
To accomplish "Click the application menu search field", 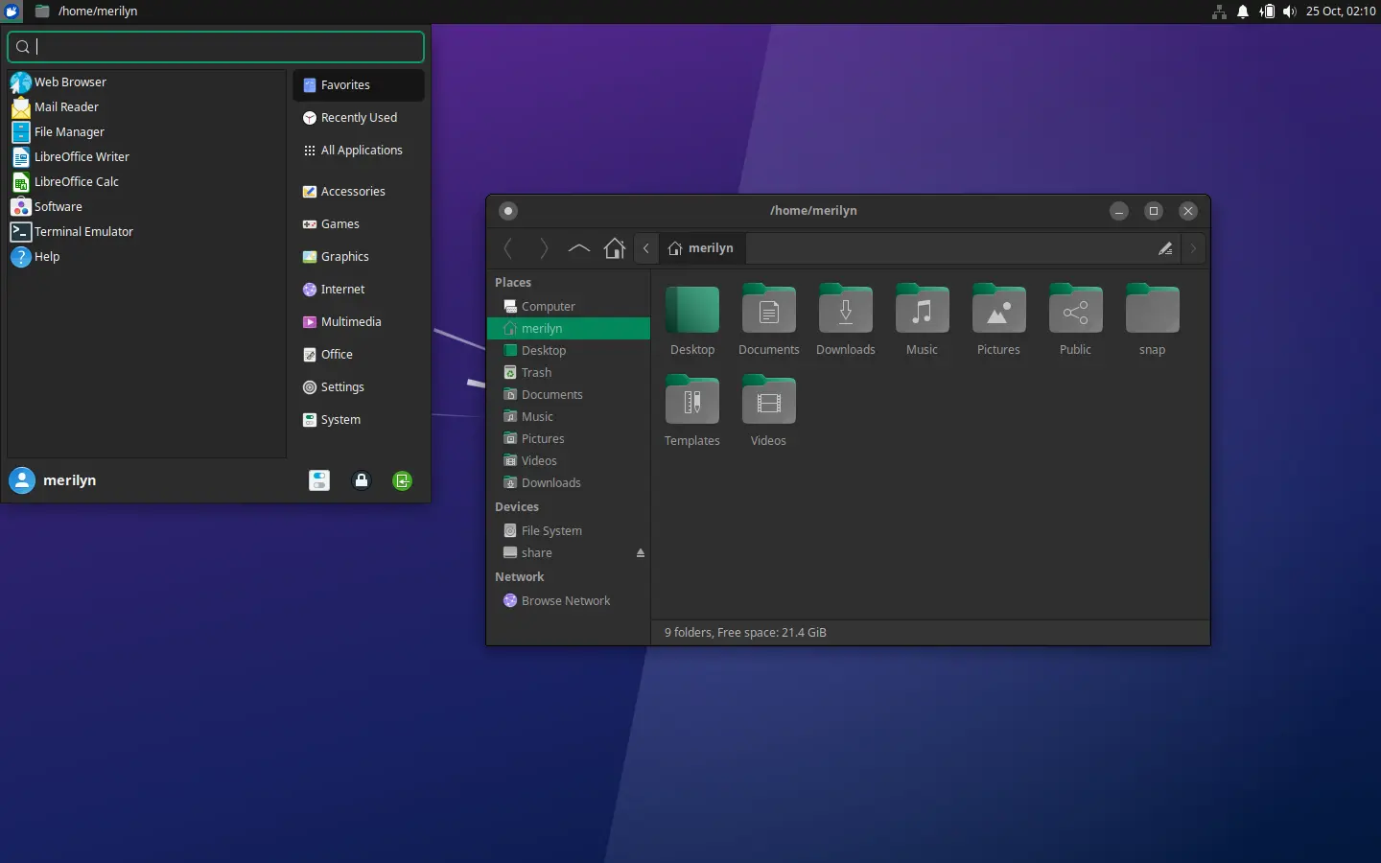I will (x=216, y=46).
